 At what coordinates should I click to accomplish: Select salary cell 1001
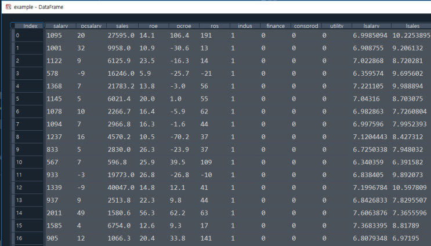click(x=54, y=48)
